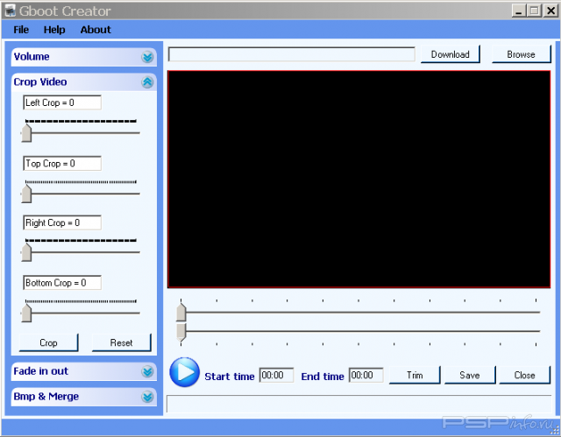The height and width of the screenshot is (437, 561).
Task: Click the Trim button
Action: (415, 375)
